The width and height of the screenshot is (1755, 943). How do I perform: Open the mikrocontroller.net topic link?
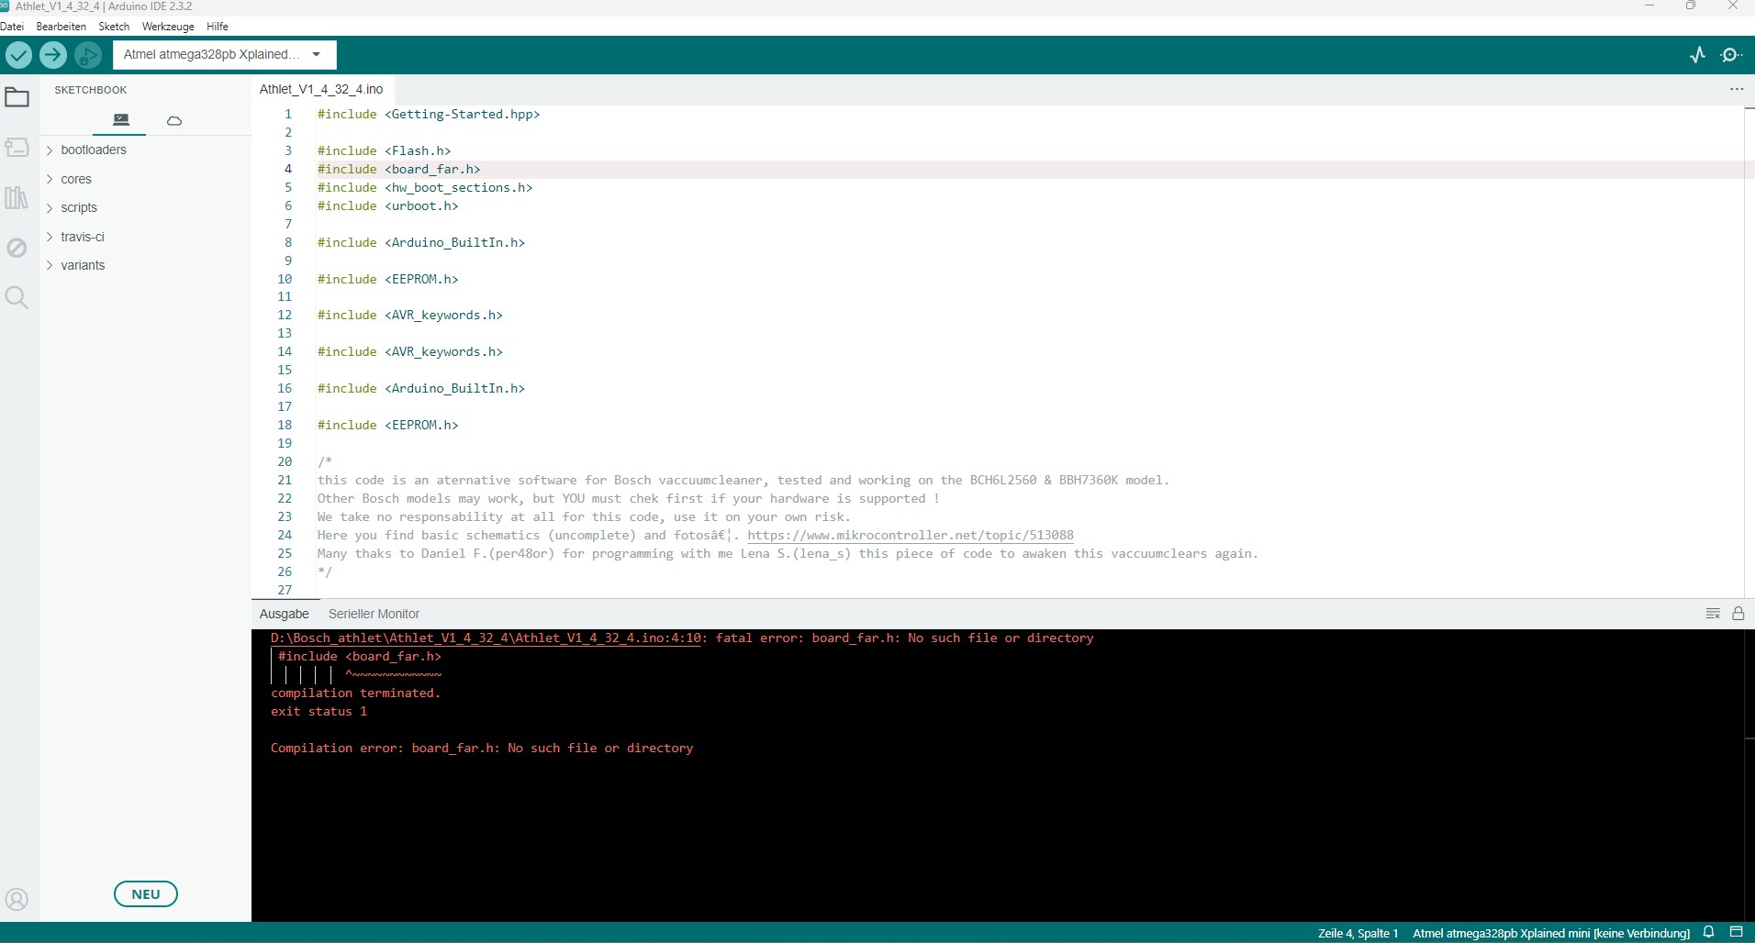pos(911,536)
